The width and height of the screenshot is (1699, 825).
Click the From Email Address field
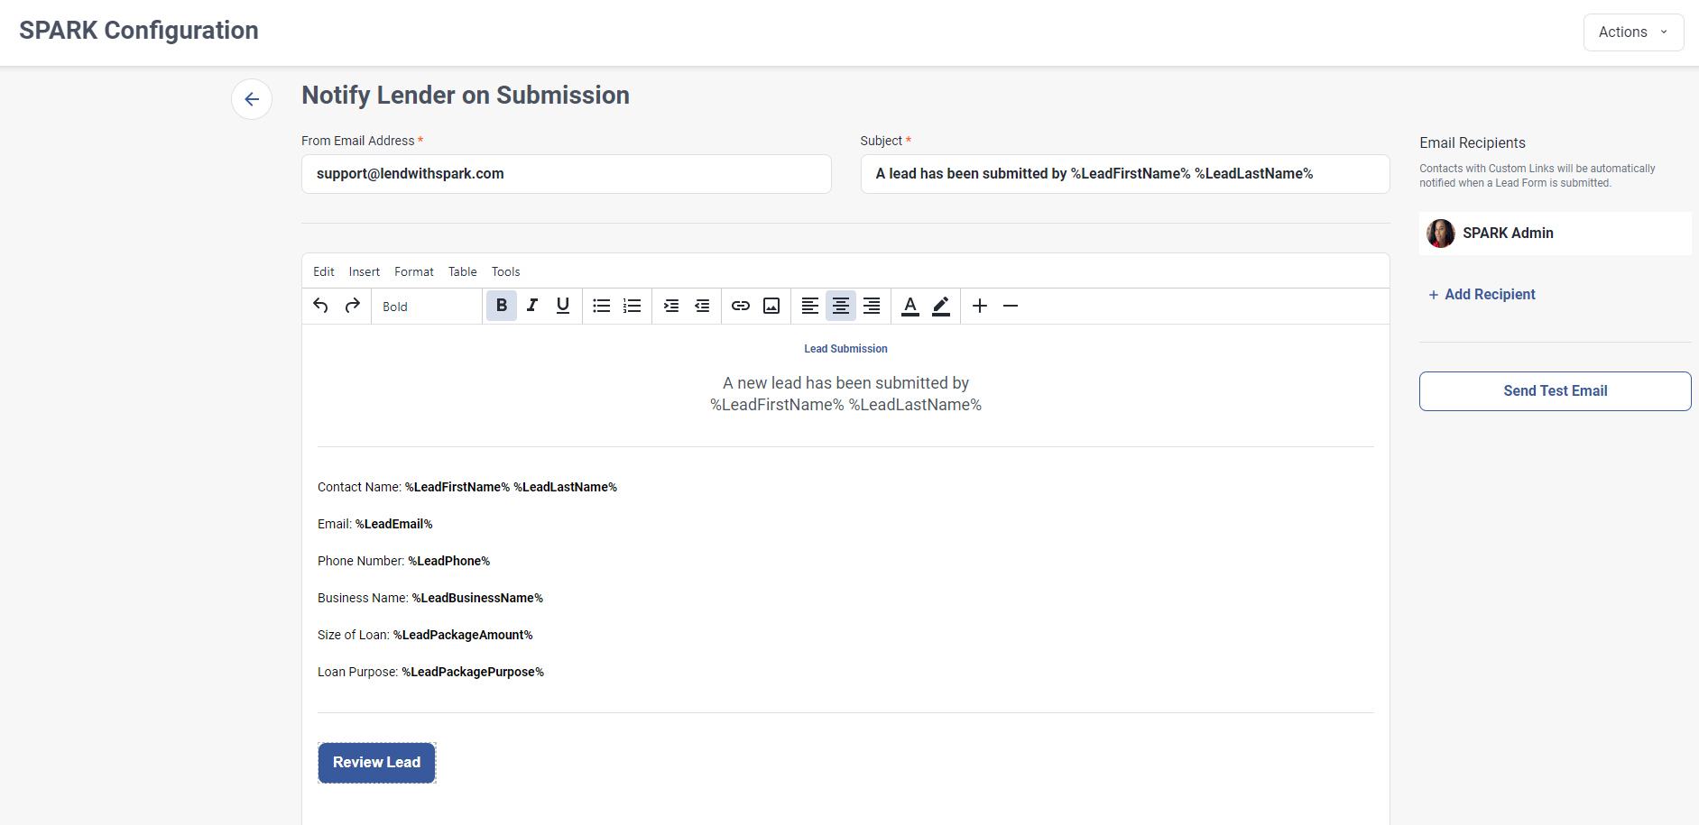(567, 174)
